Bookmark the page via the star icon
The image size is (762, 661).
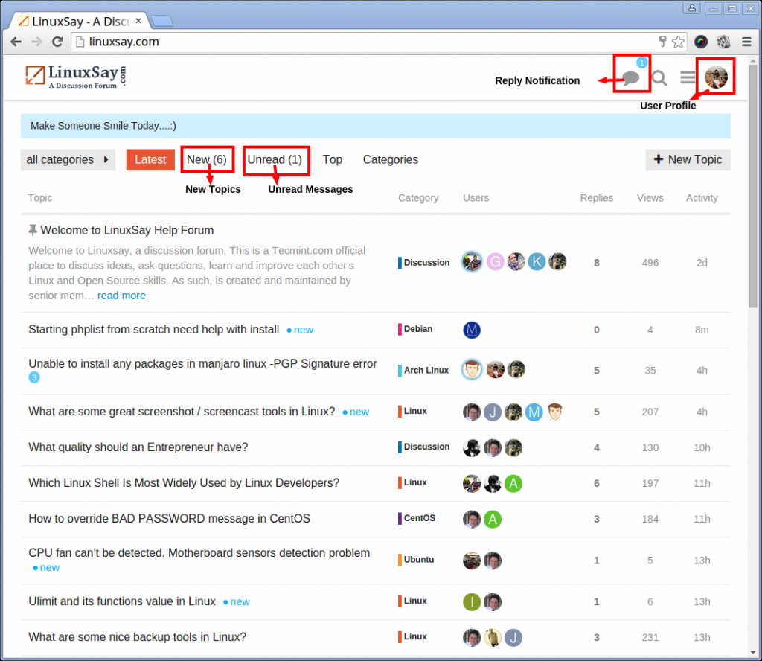(678, 42)
